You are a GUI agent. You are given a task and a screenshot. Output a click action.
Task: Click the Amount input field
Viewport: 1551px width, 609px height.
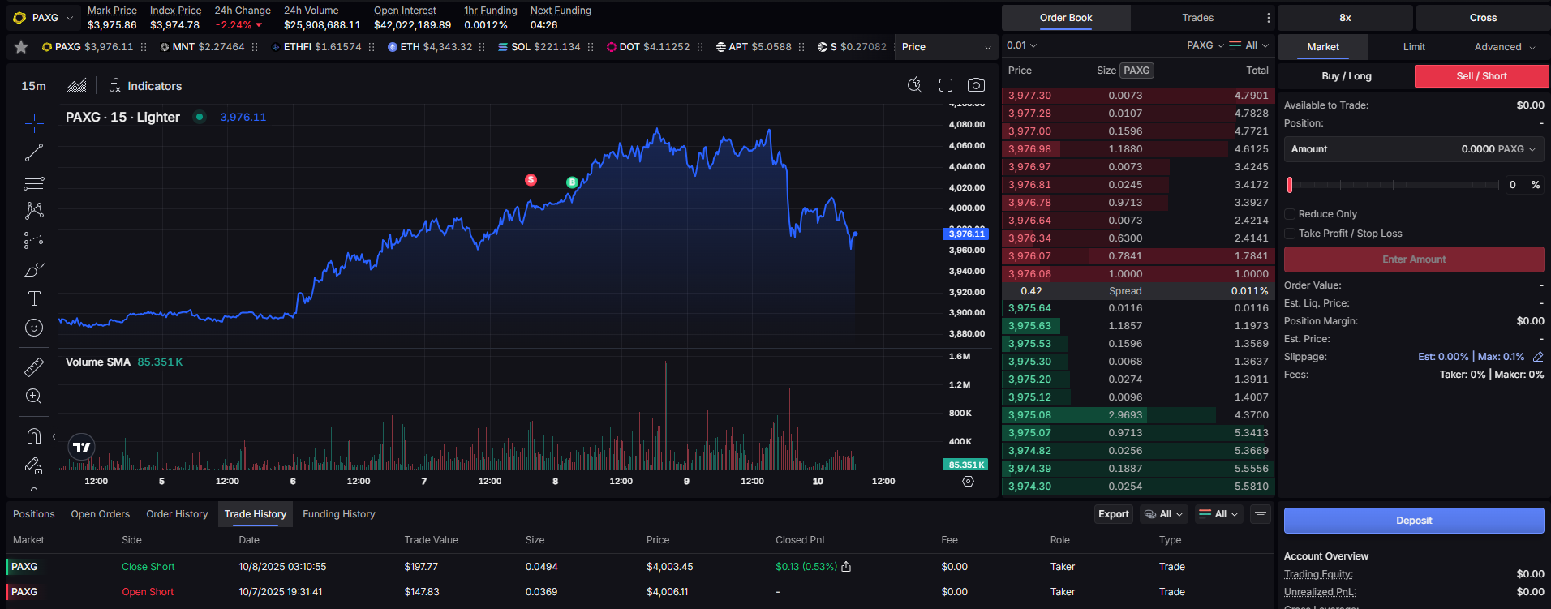click(x=1414, y=149)
